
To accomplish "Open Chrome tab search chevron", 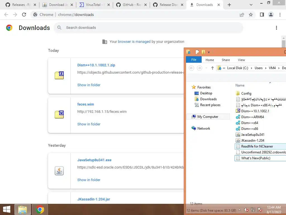I will 251,5.
